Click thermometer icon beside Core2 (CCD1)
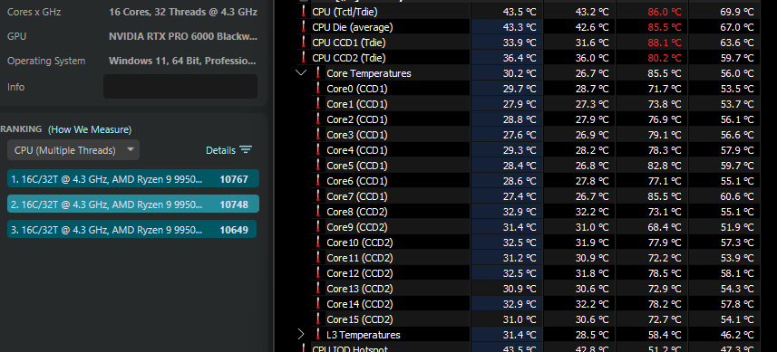 [318, 119]
